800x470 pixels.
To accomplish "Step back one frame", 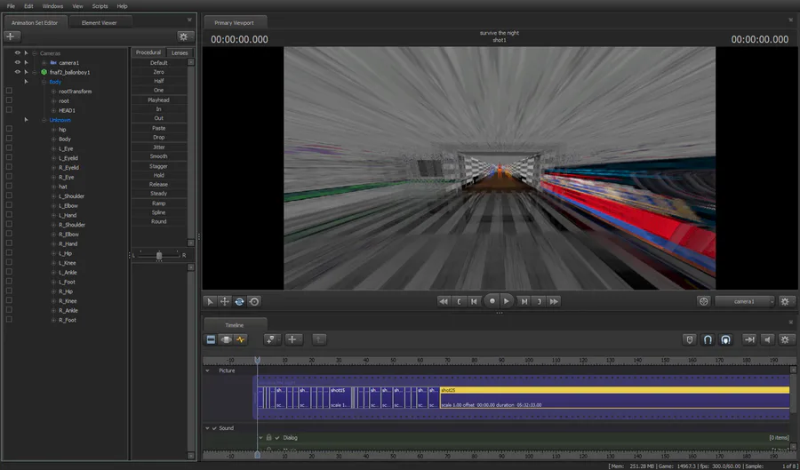I will point(474,302).
